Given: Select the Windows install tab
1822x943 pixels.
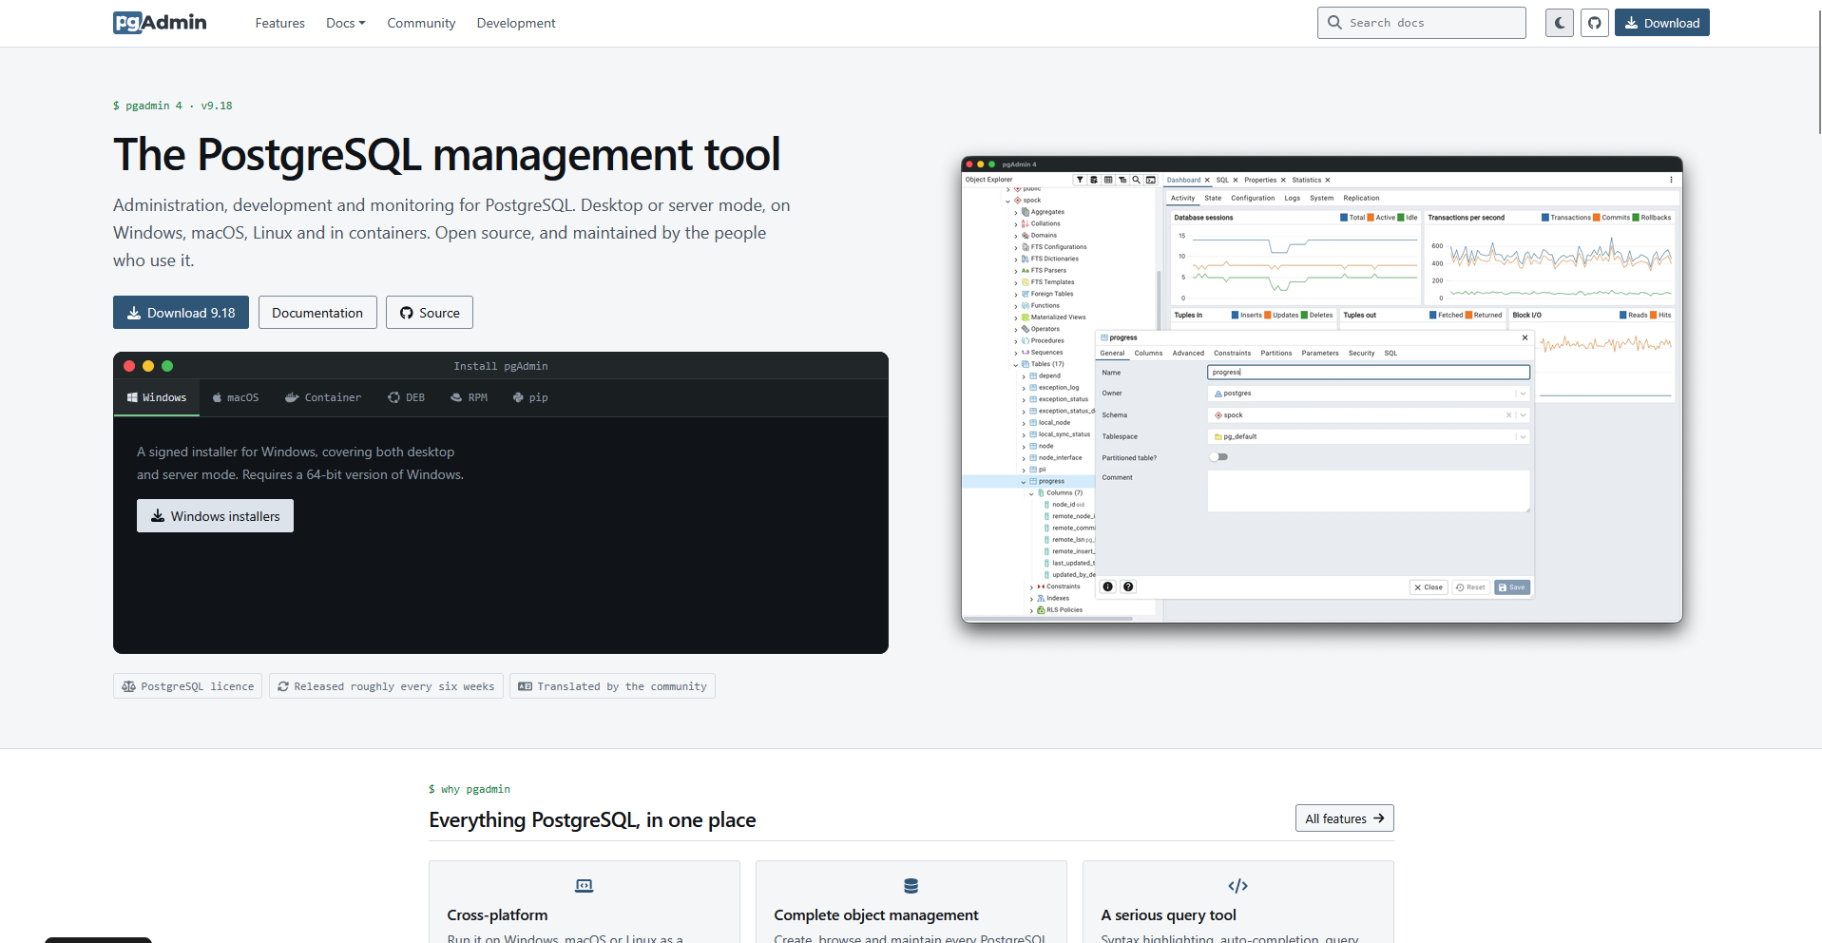Looking at the screenshot, I should point(157,397).
